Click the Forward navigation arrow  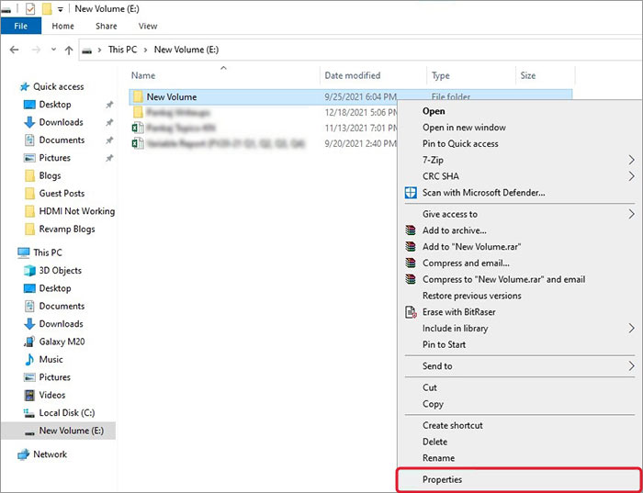(36, 50)
